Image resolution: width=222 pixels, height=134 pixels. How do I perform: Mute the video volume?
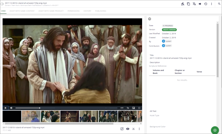pyautogui.click(x=11, y=108)
